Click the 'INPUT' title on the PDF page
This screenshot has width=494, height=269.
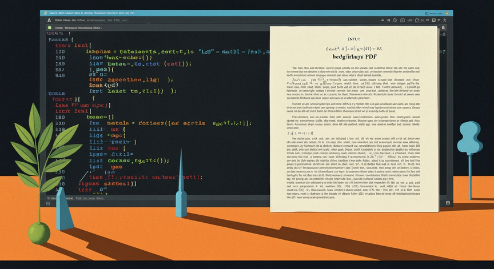pos(354,39)
